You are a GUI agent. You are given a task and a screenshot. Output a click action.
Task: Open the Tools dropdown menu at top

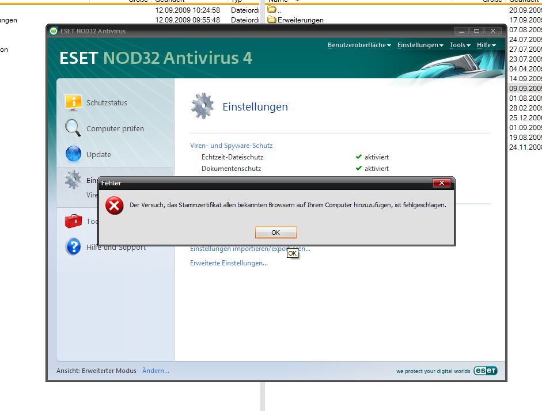pos(460,45)
